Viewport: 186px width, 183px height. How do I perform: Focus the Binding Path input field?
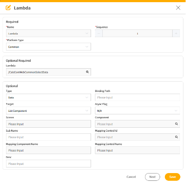tap(137, 98)
